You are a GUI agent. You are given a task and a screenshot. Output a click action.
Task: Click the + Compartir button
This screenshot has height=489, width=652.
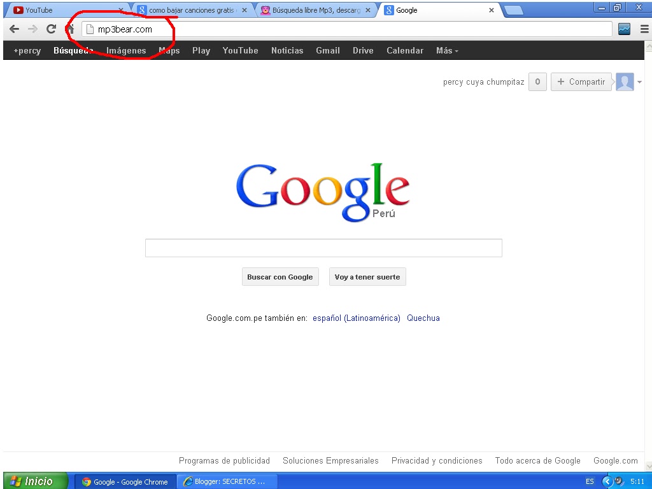(x=581, y=82)
